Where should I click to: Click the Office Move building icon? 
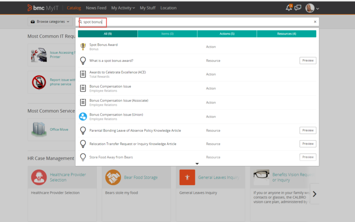click(39, 129)
